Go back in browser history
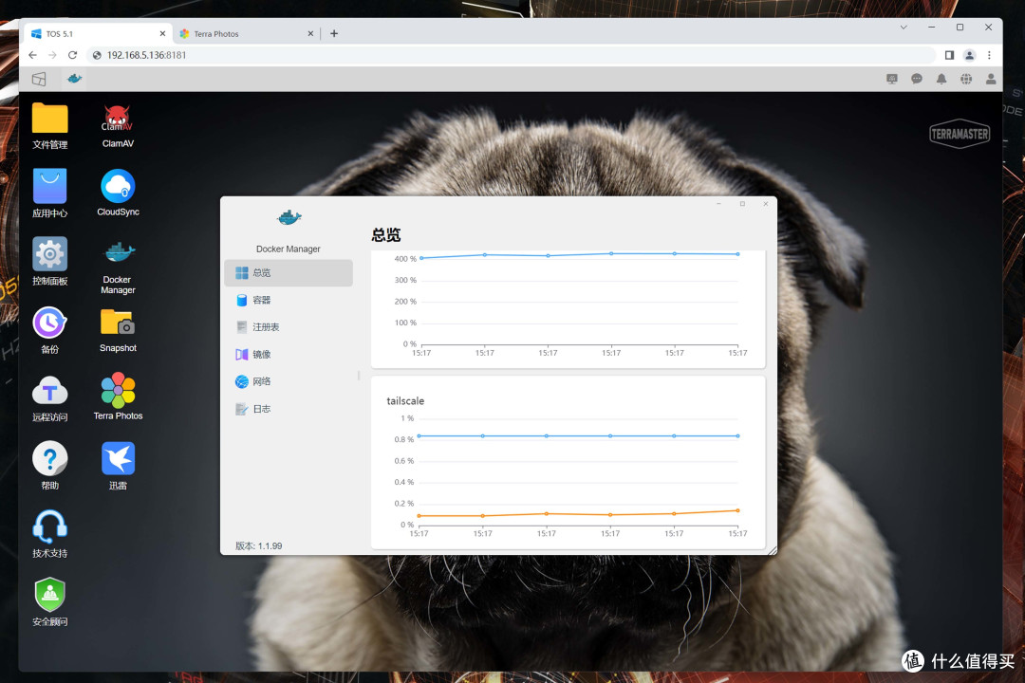Image resolution: width=1025 pixels, height=683 pixels. (32, 56)
